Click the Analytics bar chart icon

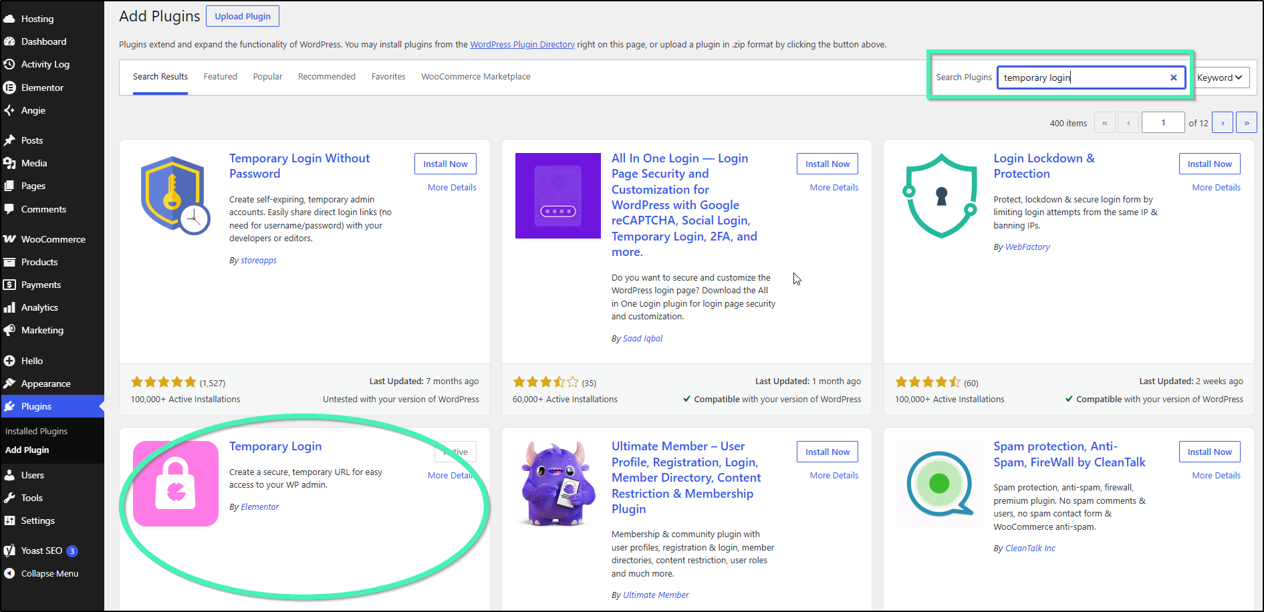click(x=9, y=307)
